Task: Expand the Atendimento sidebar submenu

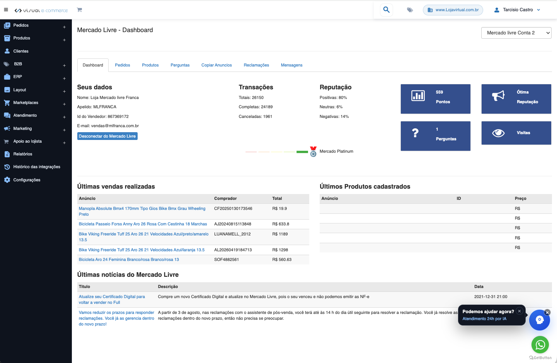Action: click(65, 117)
